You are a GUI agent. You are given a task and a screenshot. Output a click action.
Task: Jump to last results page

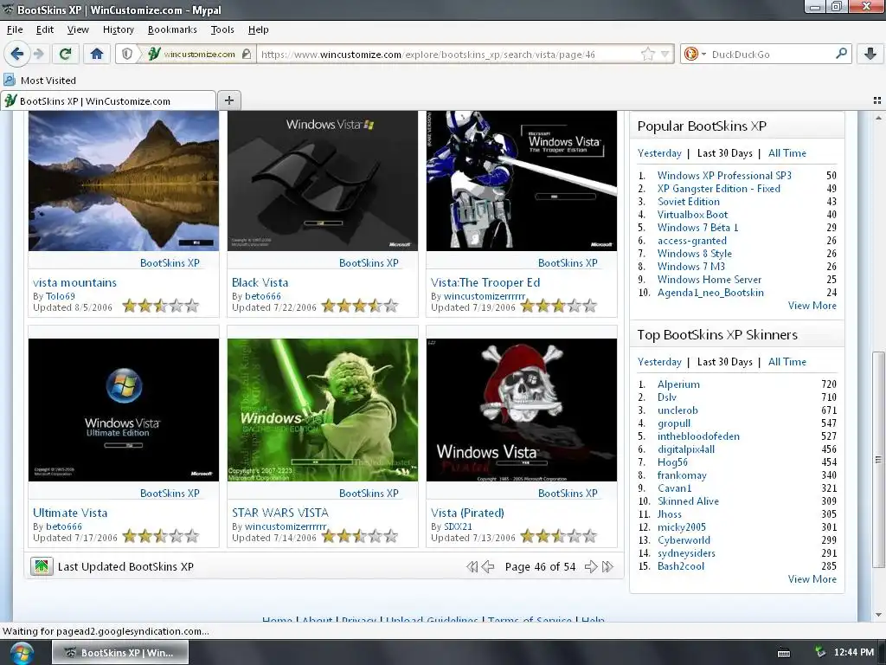coord(608,566)
